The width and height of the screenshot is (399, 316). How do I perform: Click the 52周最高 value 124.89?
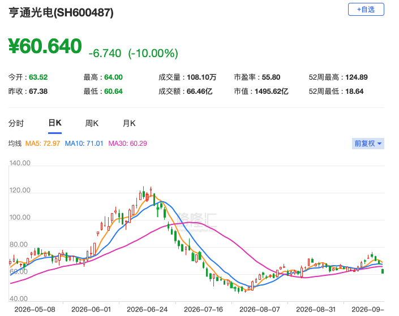click(357, 77)
